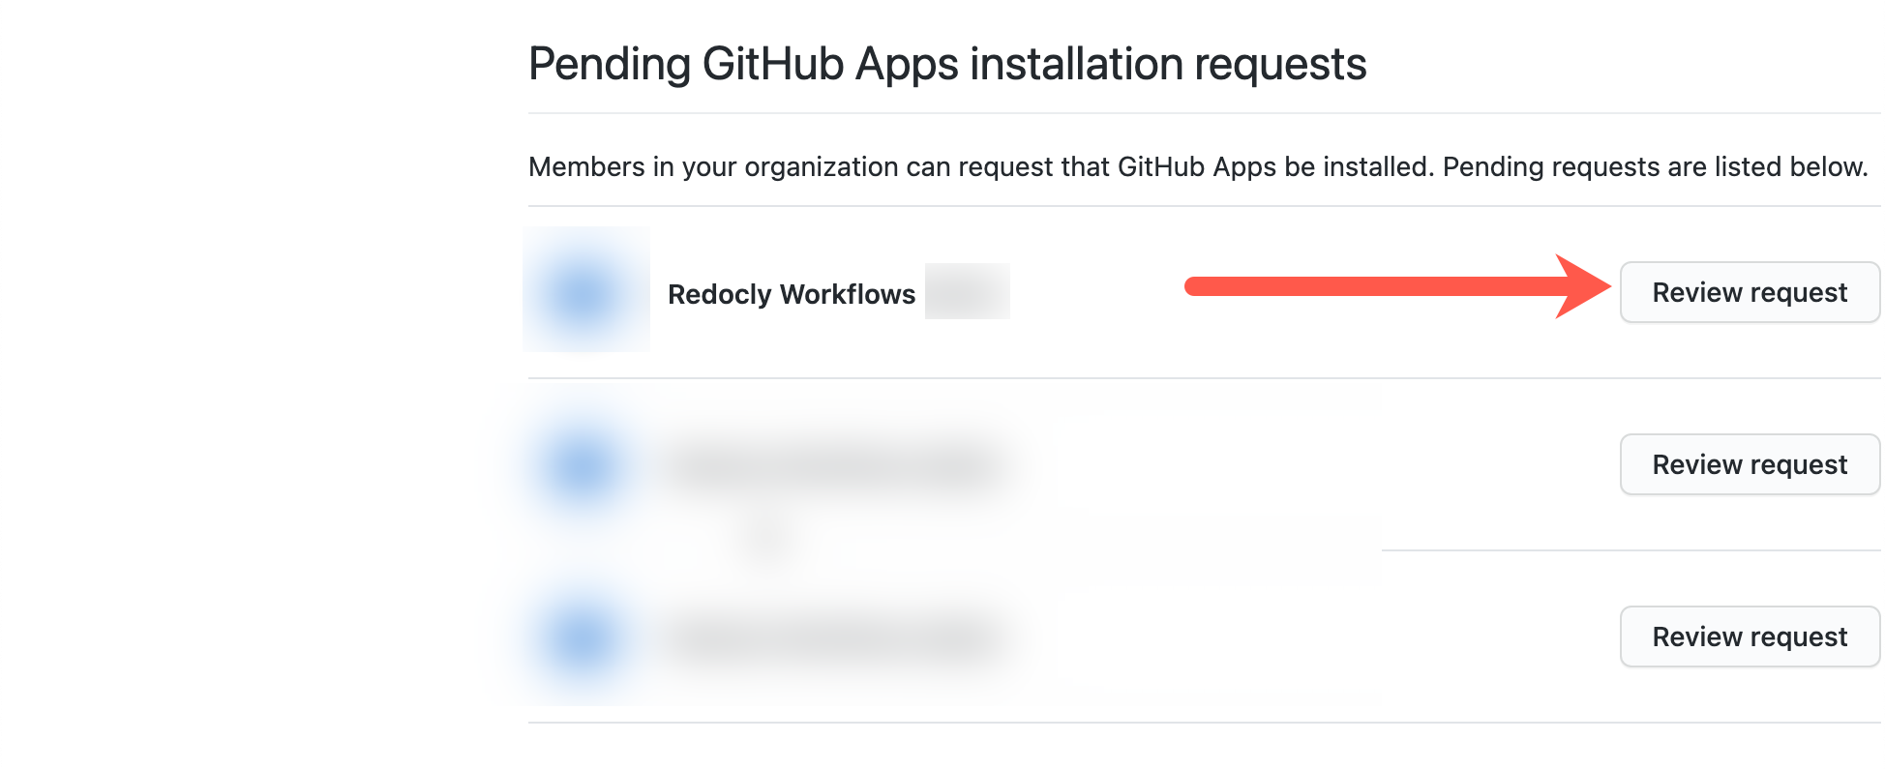
Task: Click the blurred tag beside Redocly Workflows
Action: pyautogui.click(x=968, y=291)
